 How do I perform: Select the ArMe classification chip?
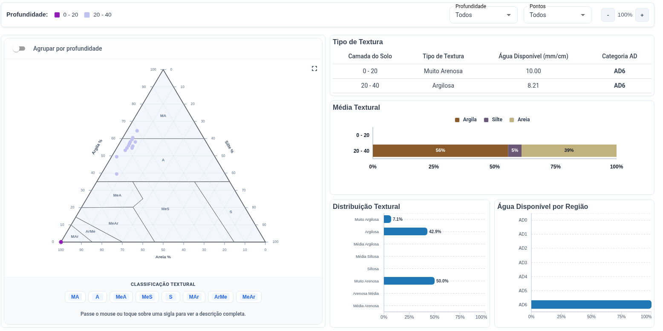pos(221,297)
